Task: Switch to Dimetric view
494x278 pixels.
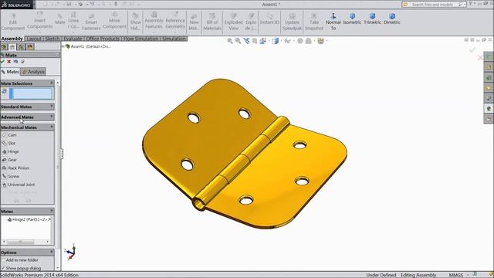Action: click(x=392, y=19)
